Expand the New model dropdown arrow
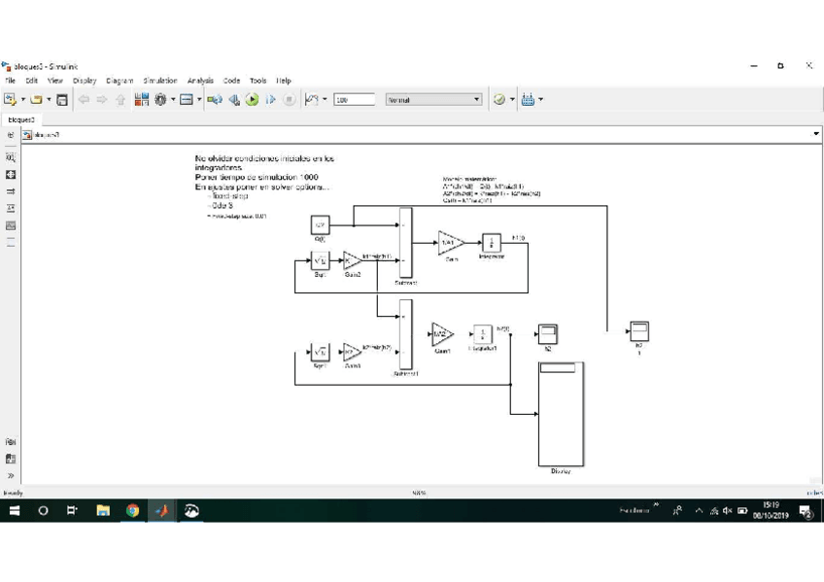This screenshot has height=582, width=824. click(23, 99)
